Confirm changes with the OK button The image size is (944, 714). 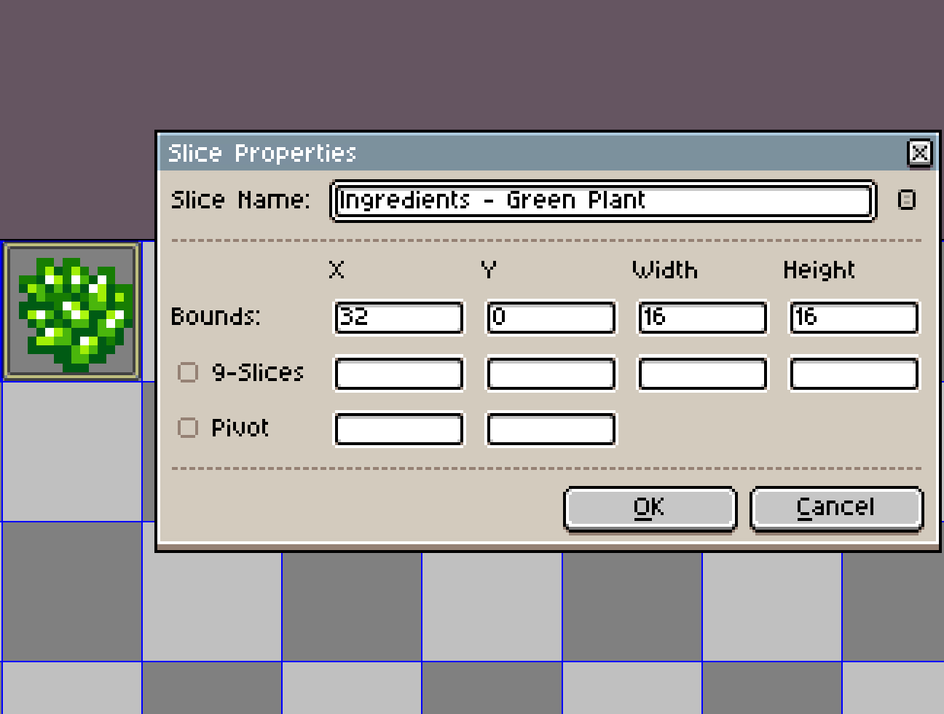[650, 508]
